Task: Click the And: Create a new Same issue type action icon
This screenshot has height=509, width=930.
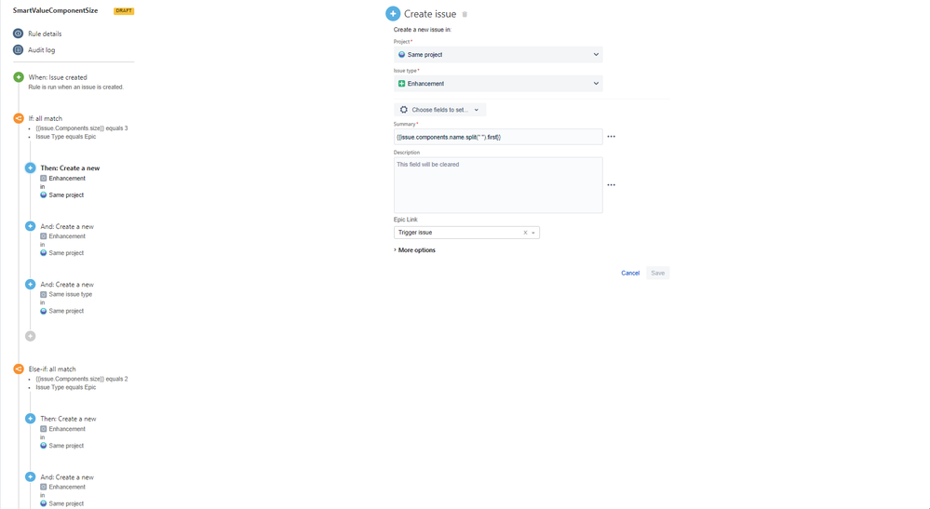Action: pos(30,285)
